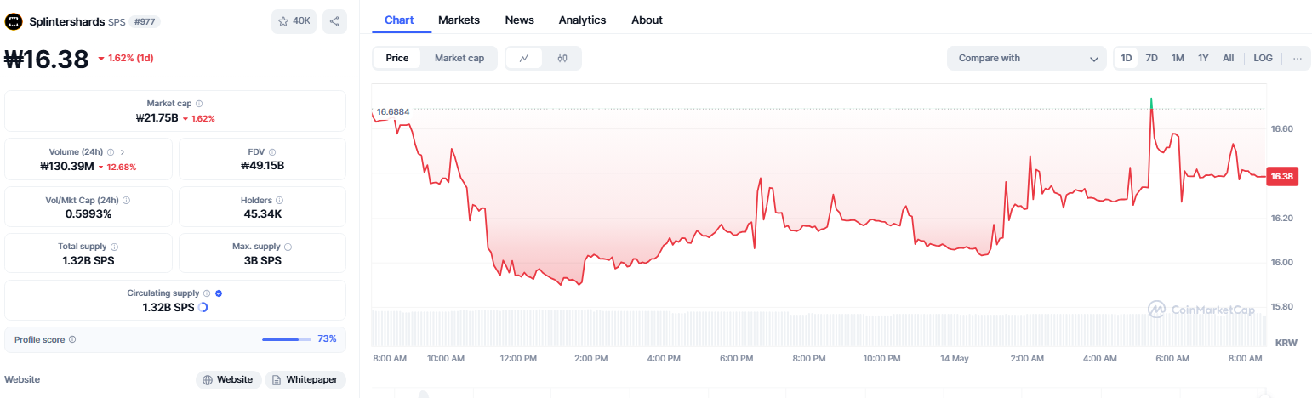Click the 1.62% (1d) price change
Screen dimensions: 1312x398
(126, 59)
